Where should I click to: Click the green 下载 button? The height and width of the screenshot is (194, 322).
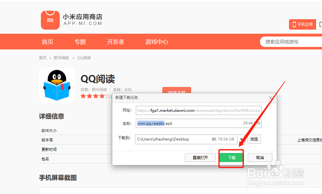pyautogui.click(x=232, y=157)
